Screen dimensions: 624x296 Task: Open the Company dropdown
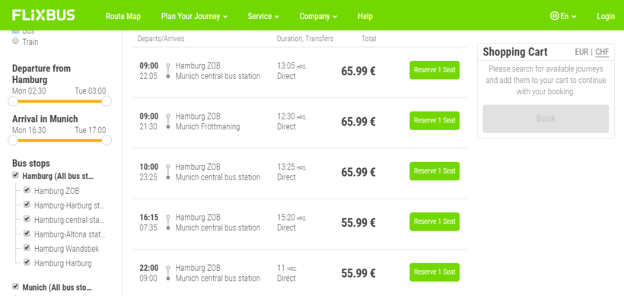pyautogui.click(x=318, y=16)
